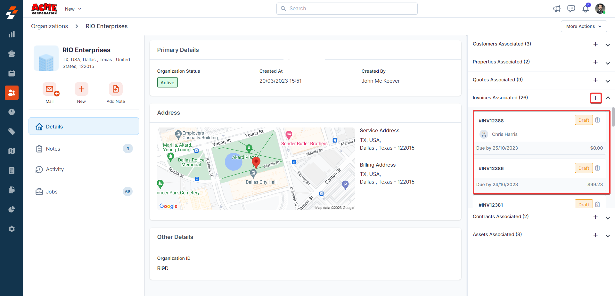
Task: Go to Organizations breadcrumb link
Action: pos(49,26)
